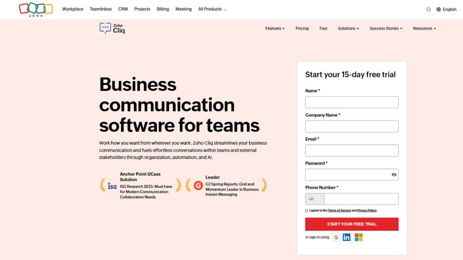This screenshot has width=463, height=260.
Task: Sign in using Google icon
Action: coord(336,237)
